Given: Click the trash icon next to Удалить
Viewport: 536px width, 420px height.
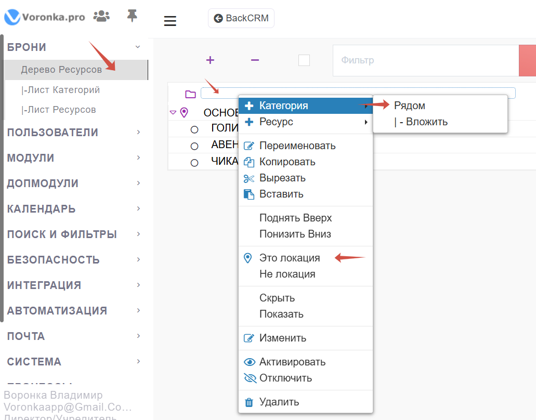Looking at the screenshot, I should click(249, 402).
